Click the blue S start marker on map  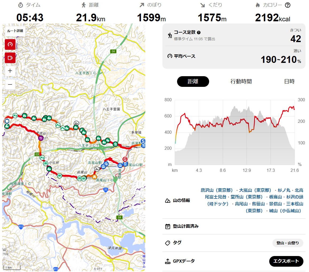(143, 141)
